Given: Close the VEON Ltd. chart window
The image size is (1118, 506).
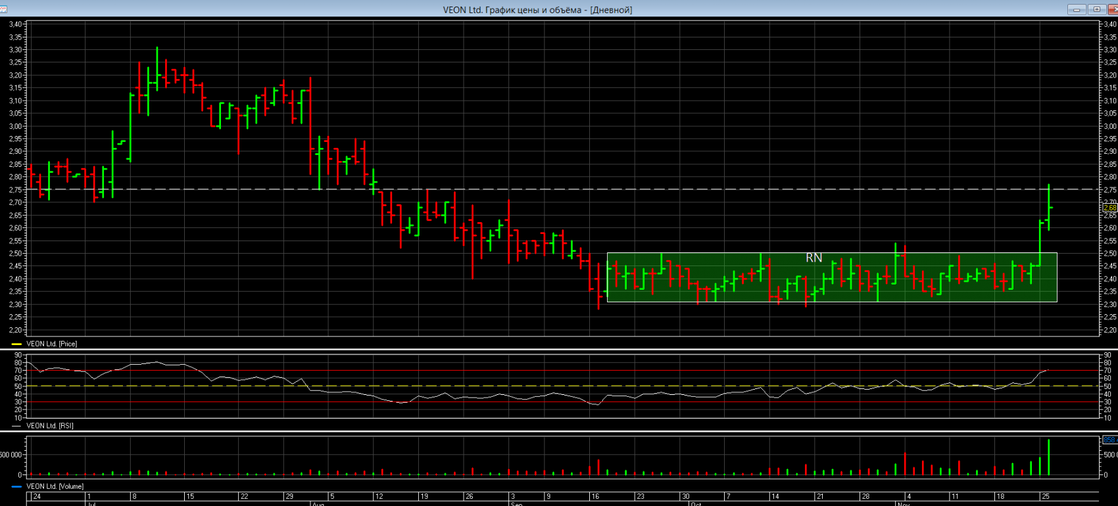Looking at the screenshot, I should (1113, 9).
